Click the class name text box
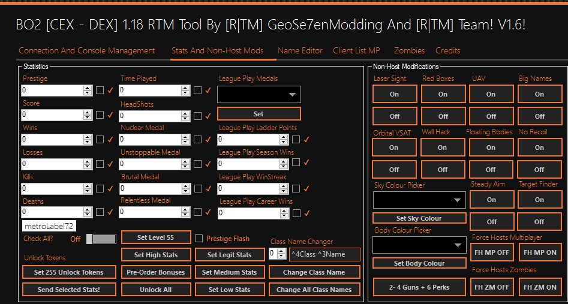This screenshot has width=568, height=304. click(x=325, y=254)
